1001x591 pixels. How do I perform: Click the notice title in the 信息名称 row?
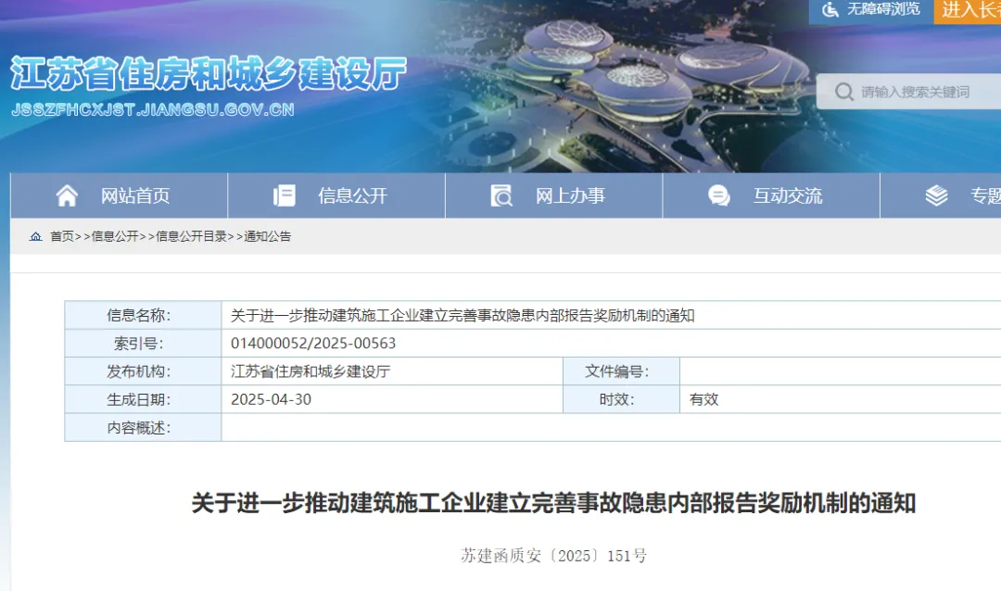(x=462, y=315)
